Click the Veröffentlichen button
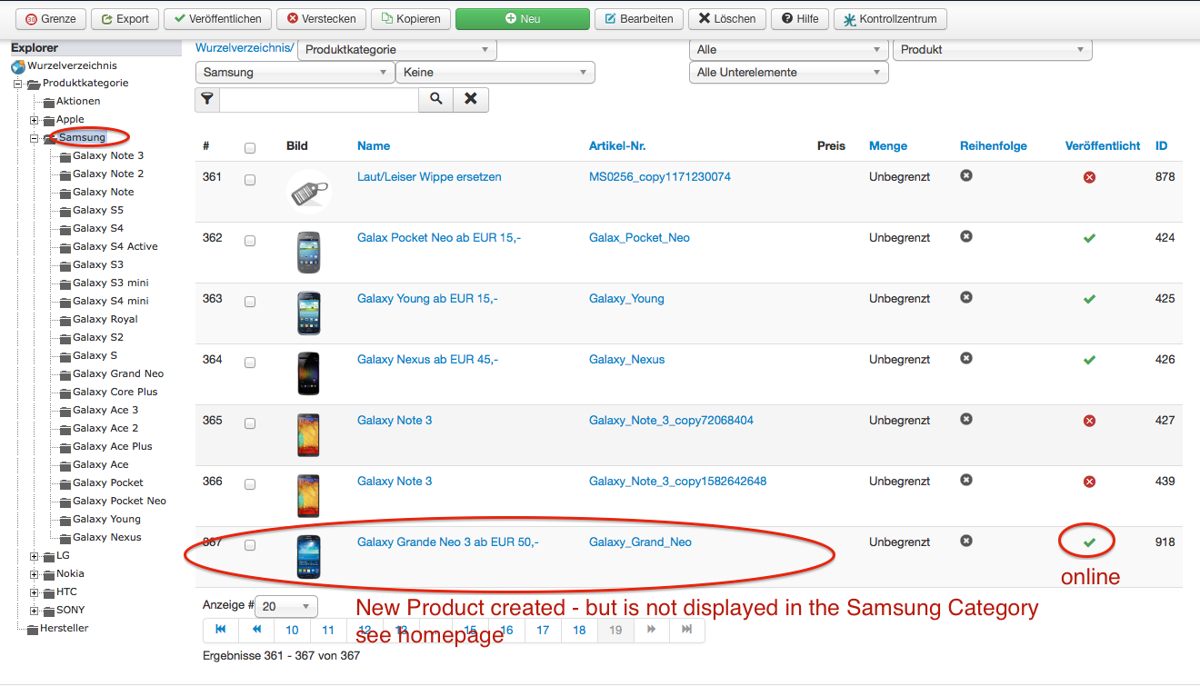Image resolution: width=1200 pixels, height=686 pixels. click(218, 19)
